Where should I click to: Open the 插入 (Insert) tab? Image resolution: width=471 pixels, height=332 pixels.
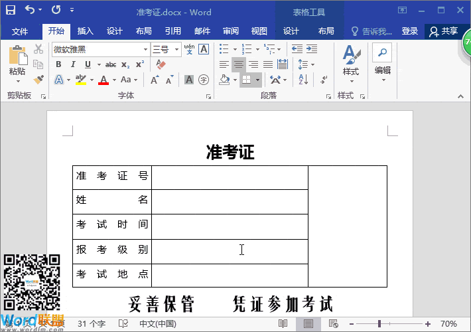[x=85, y=31]
